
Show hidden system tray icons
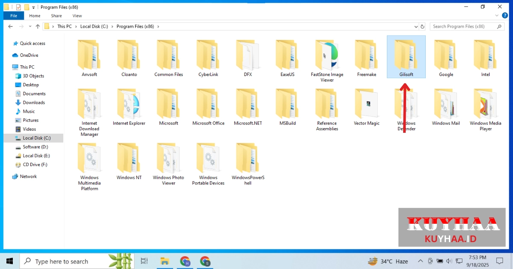[x=420, y=261]
